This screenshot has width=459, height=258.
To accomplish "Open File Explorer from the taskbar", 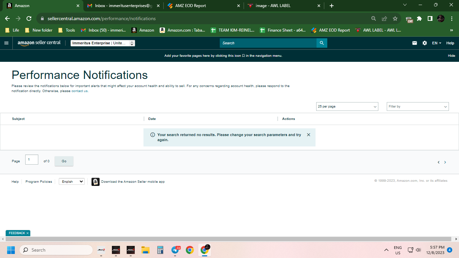I will [x=145, y=250].
